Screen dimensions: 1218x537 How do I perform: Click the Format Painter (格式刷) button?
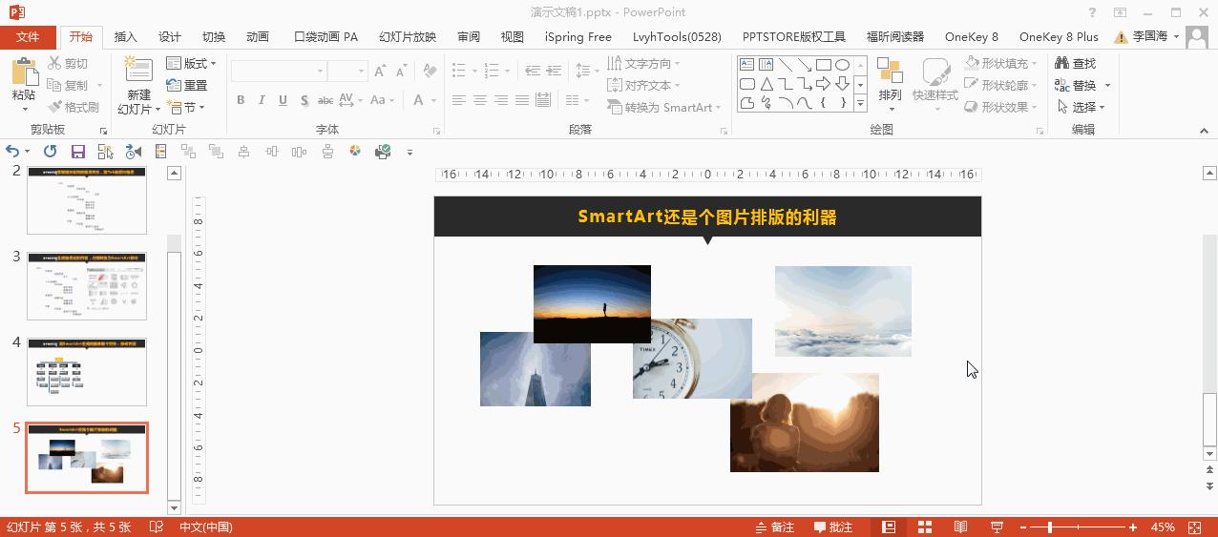[x=73, y=107]
